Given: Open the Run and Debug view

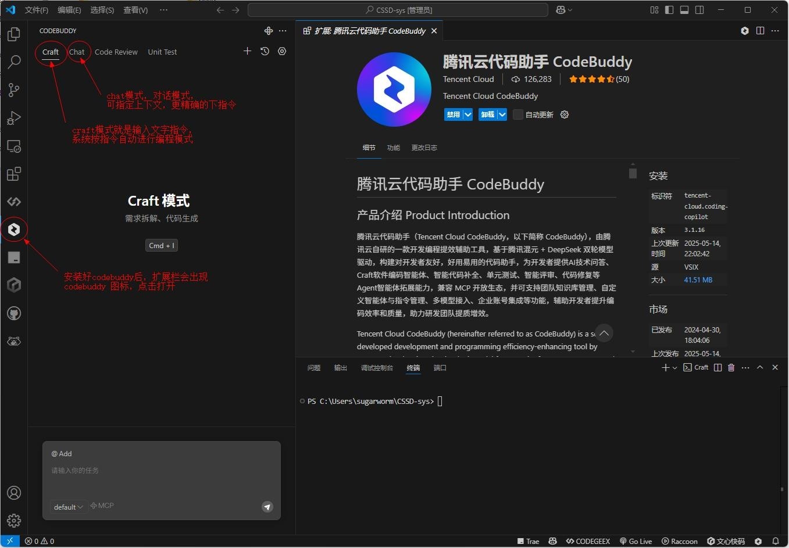Looking at the screenshot, I should [x=14, y=118].
